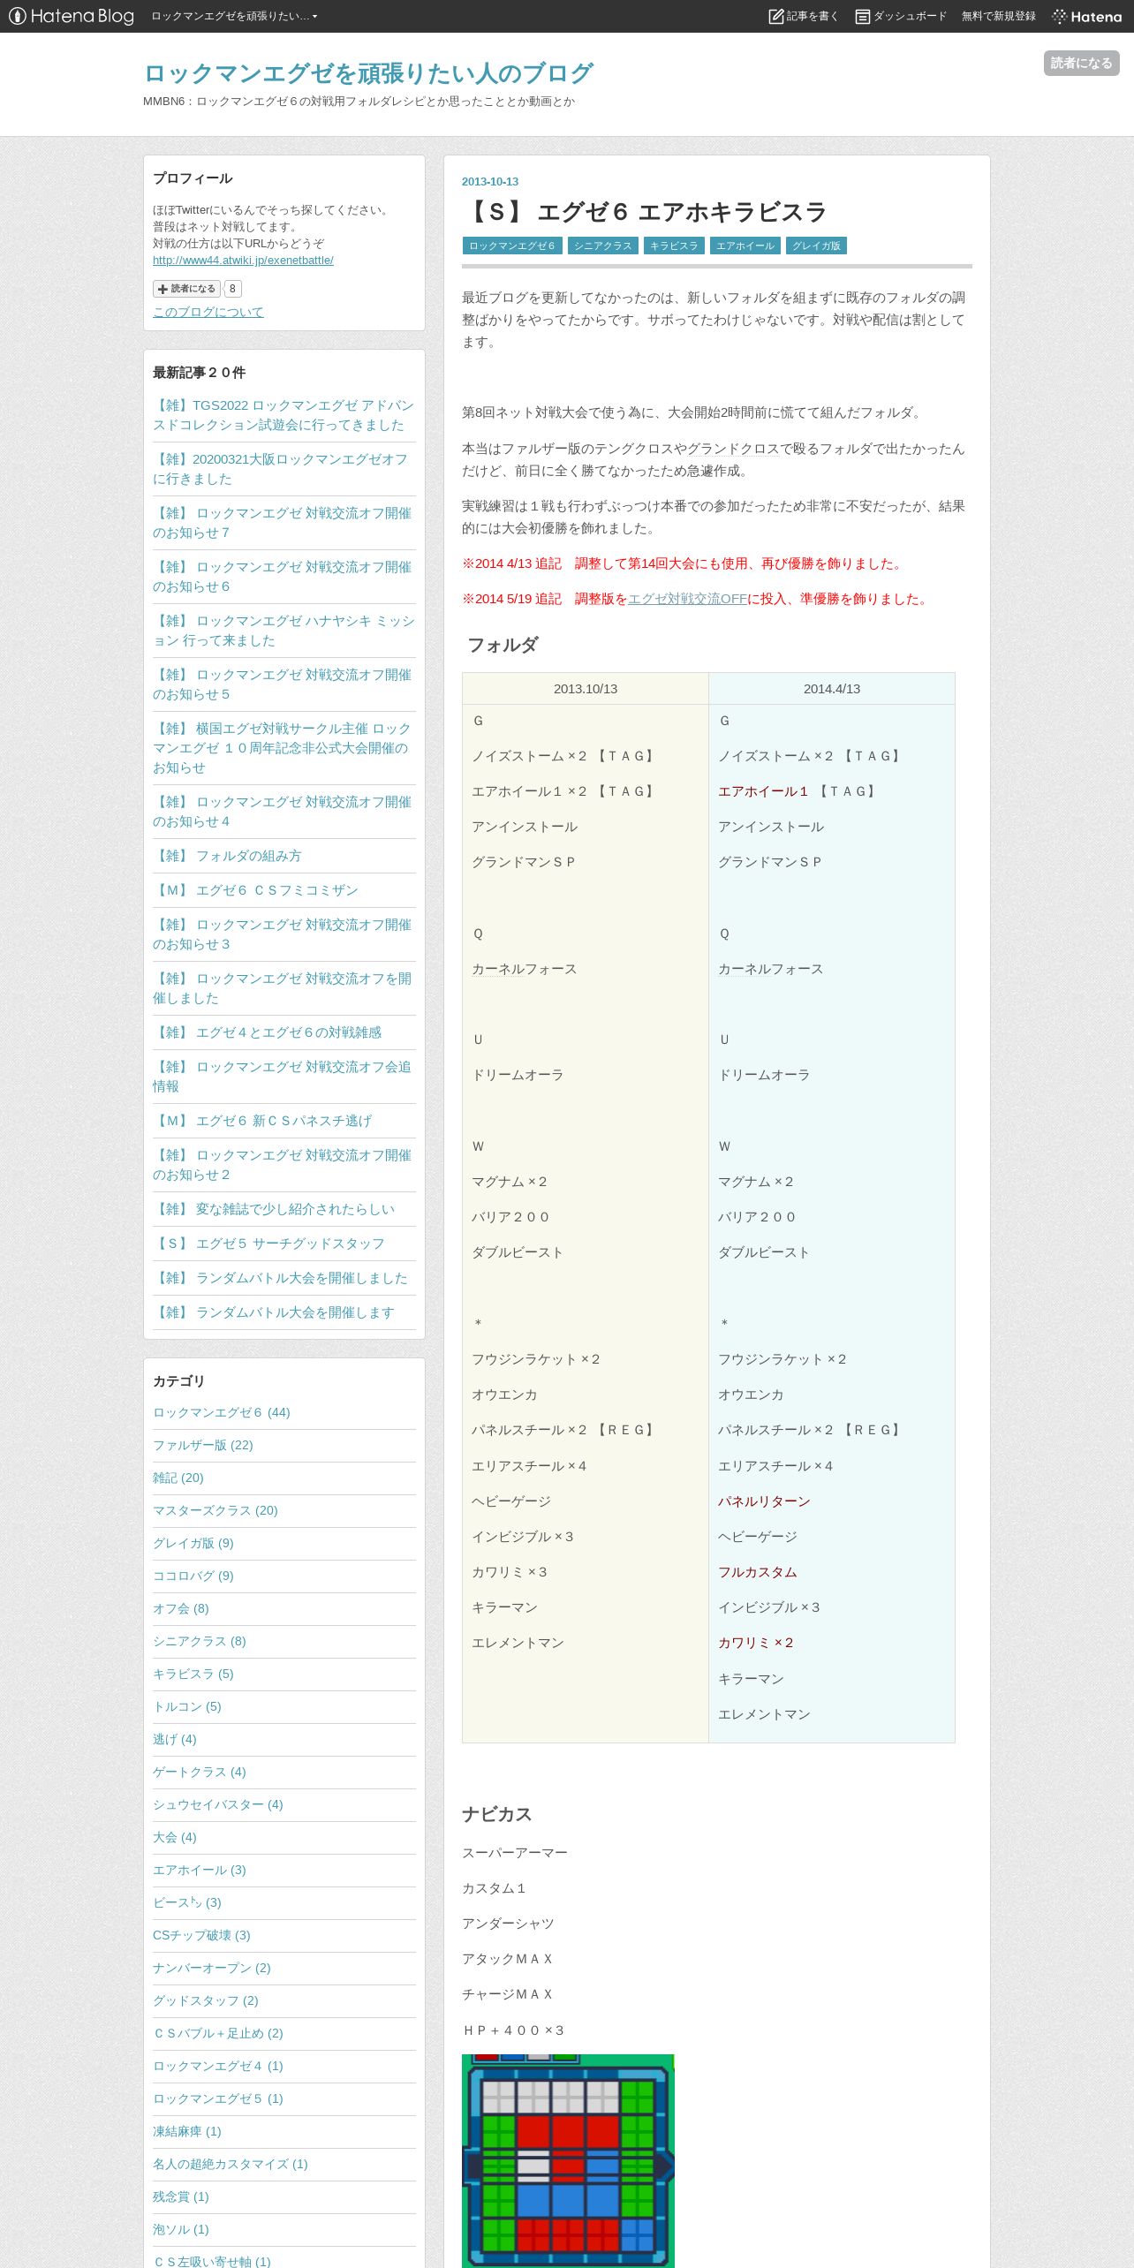The image size is (1134, 2268).
Task: Select category ゲートクラス (4)
Action: 200,1772
